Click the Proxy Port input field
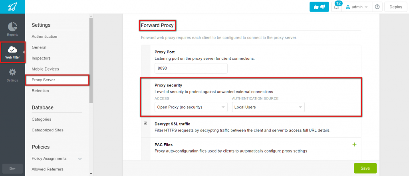Viewport: 409px width, 176px height. [191, 68]
